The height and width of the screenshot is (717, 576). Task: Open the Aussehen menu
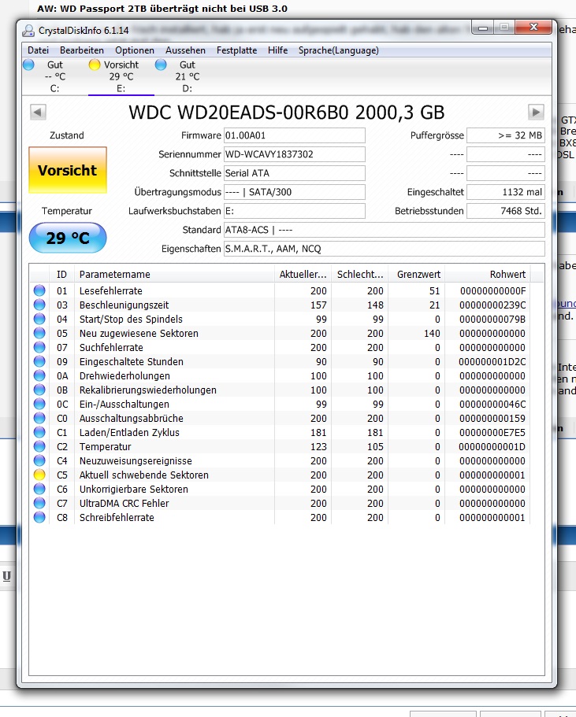185,50
